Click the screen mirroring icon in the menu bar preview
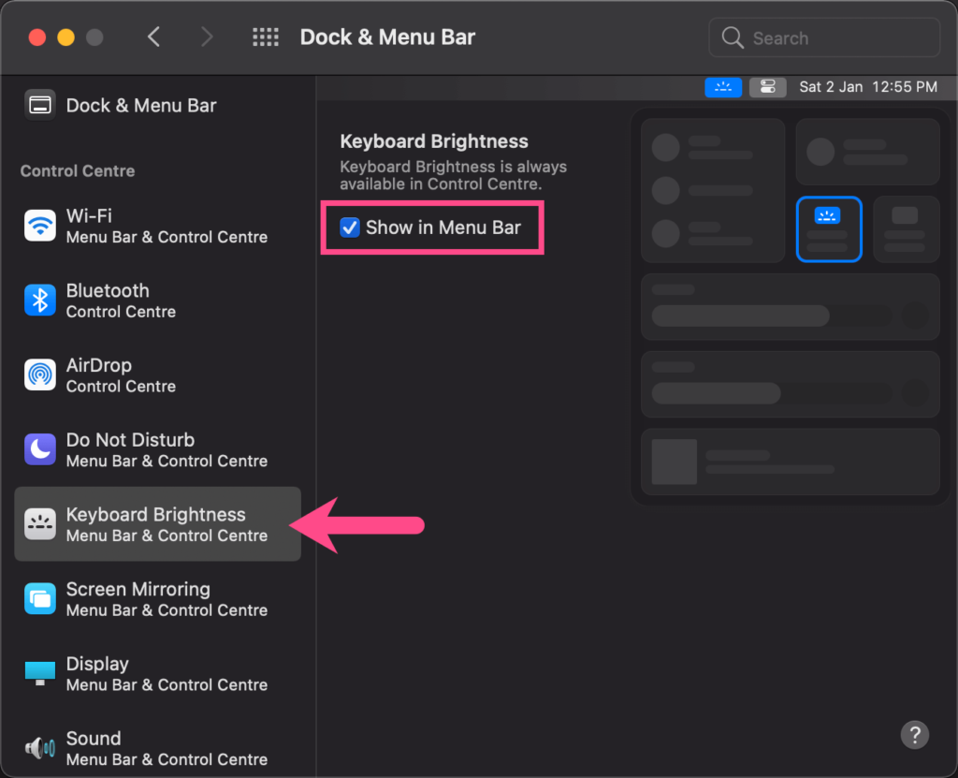The image size is (958, 778). tap(767, 86)
